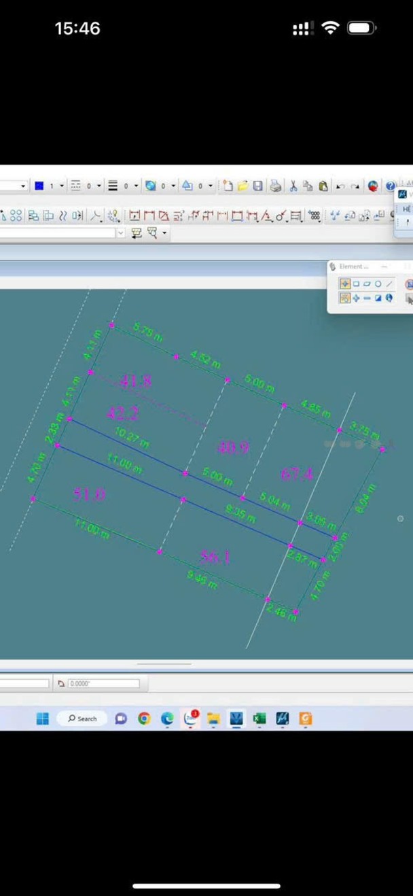Click the taskbar Search box
413x896 pixels.
[82, 719]
